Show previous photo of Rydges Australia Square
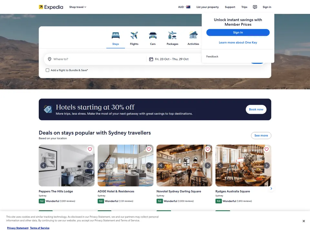The height and width of the screenshot is (232, 310). (x=220, y=166)
